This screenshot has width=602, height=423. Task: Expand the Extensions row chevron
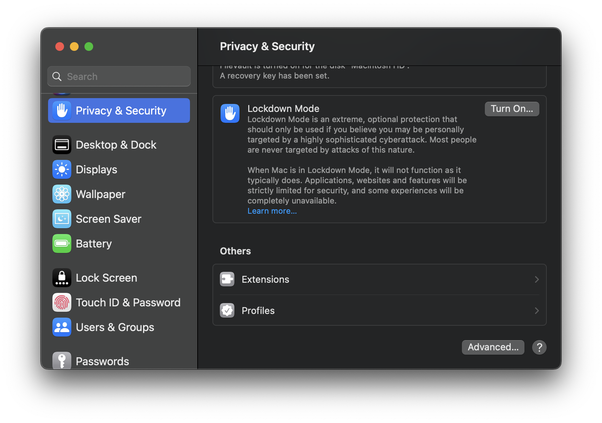pyautogui.click(x=536, y=279)
